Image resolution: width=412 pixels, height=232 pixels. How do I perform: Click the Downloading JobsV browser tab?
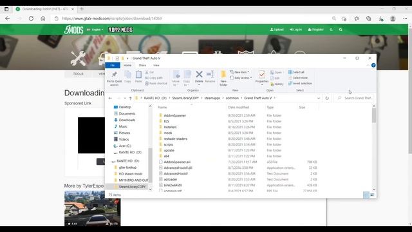(44, 9)
